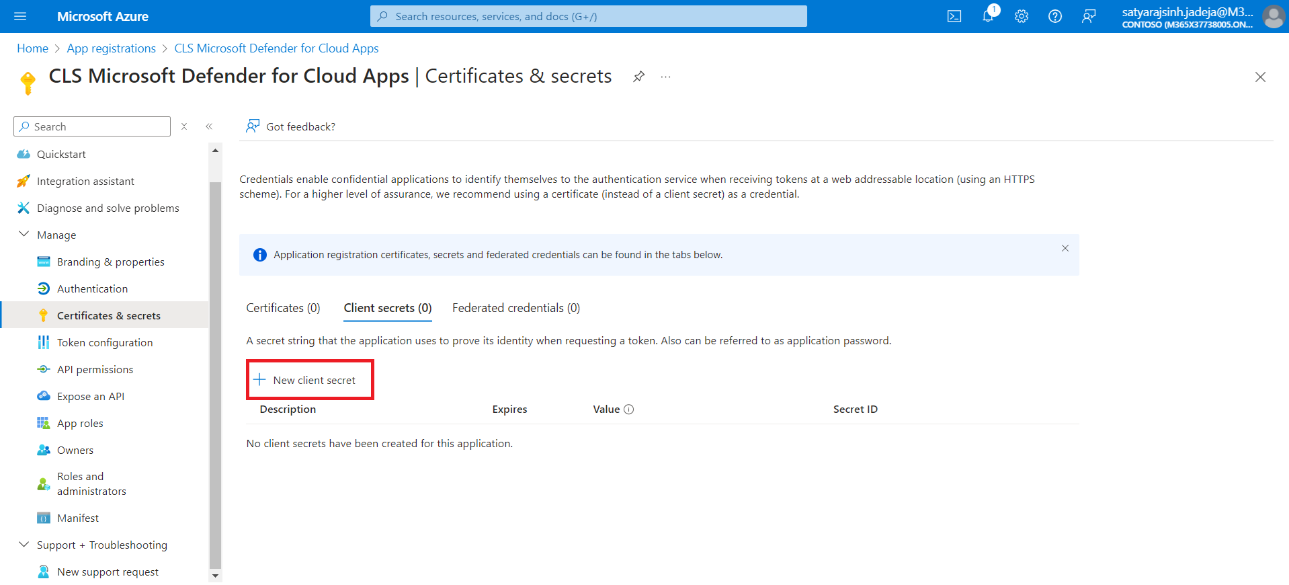Click the New support request icon

(44, 572)
